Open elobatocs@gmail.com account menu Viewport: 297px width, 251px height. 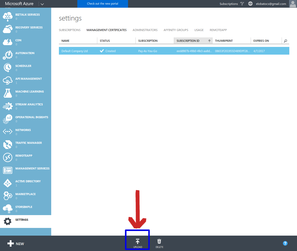click(x=271, y=4)
